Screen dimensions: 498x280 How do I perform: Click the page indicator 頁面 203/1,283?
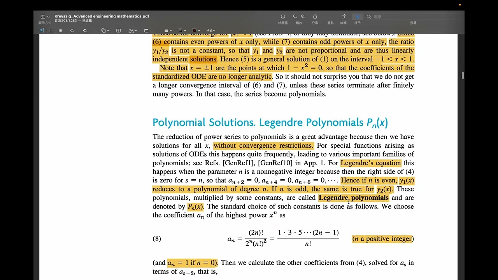point(66,21)
